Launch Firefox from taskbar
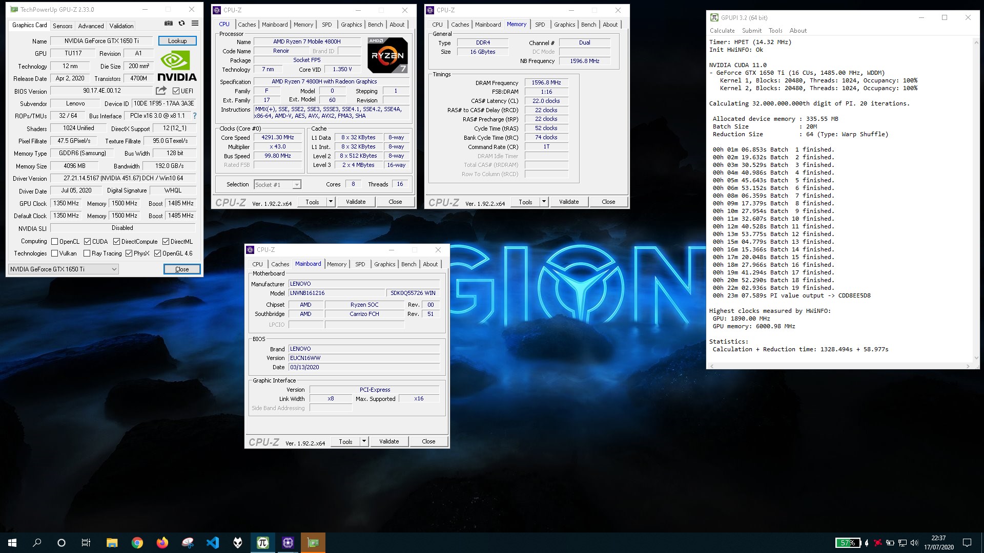 pyautogui.click(x=162, y=543)
